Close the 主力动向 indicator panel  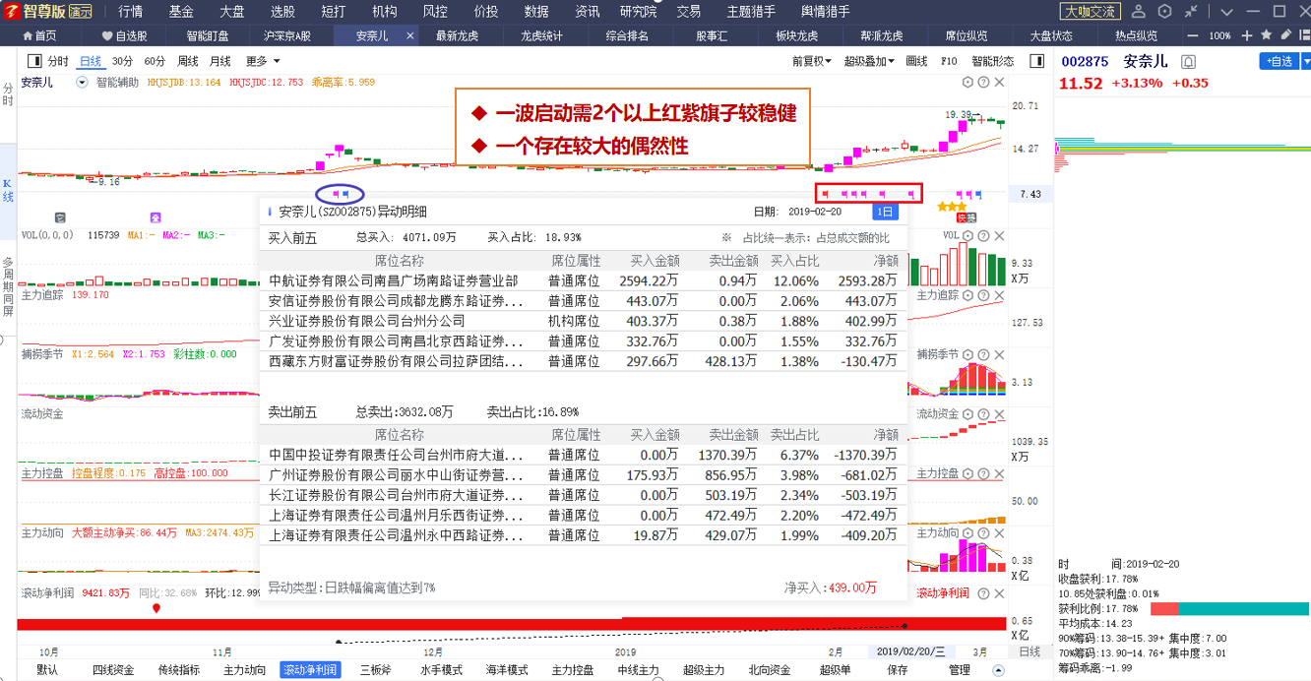tap(999, 533)
